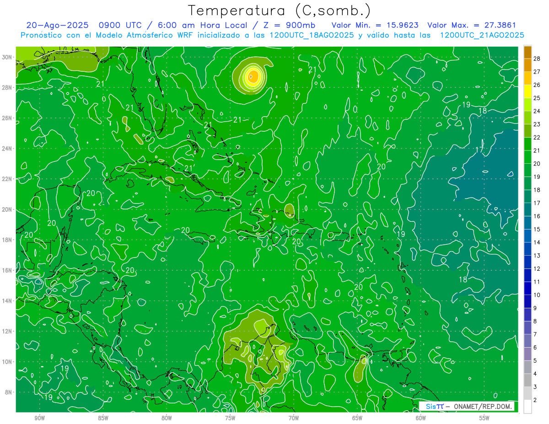Click forecast end time '1200UTC_21AGO2025'
This screenshot has width=549, height=424.
[x=482, y=35]
